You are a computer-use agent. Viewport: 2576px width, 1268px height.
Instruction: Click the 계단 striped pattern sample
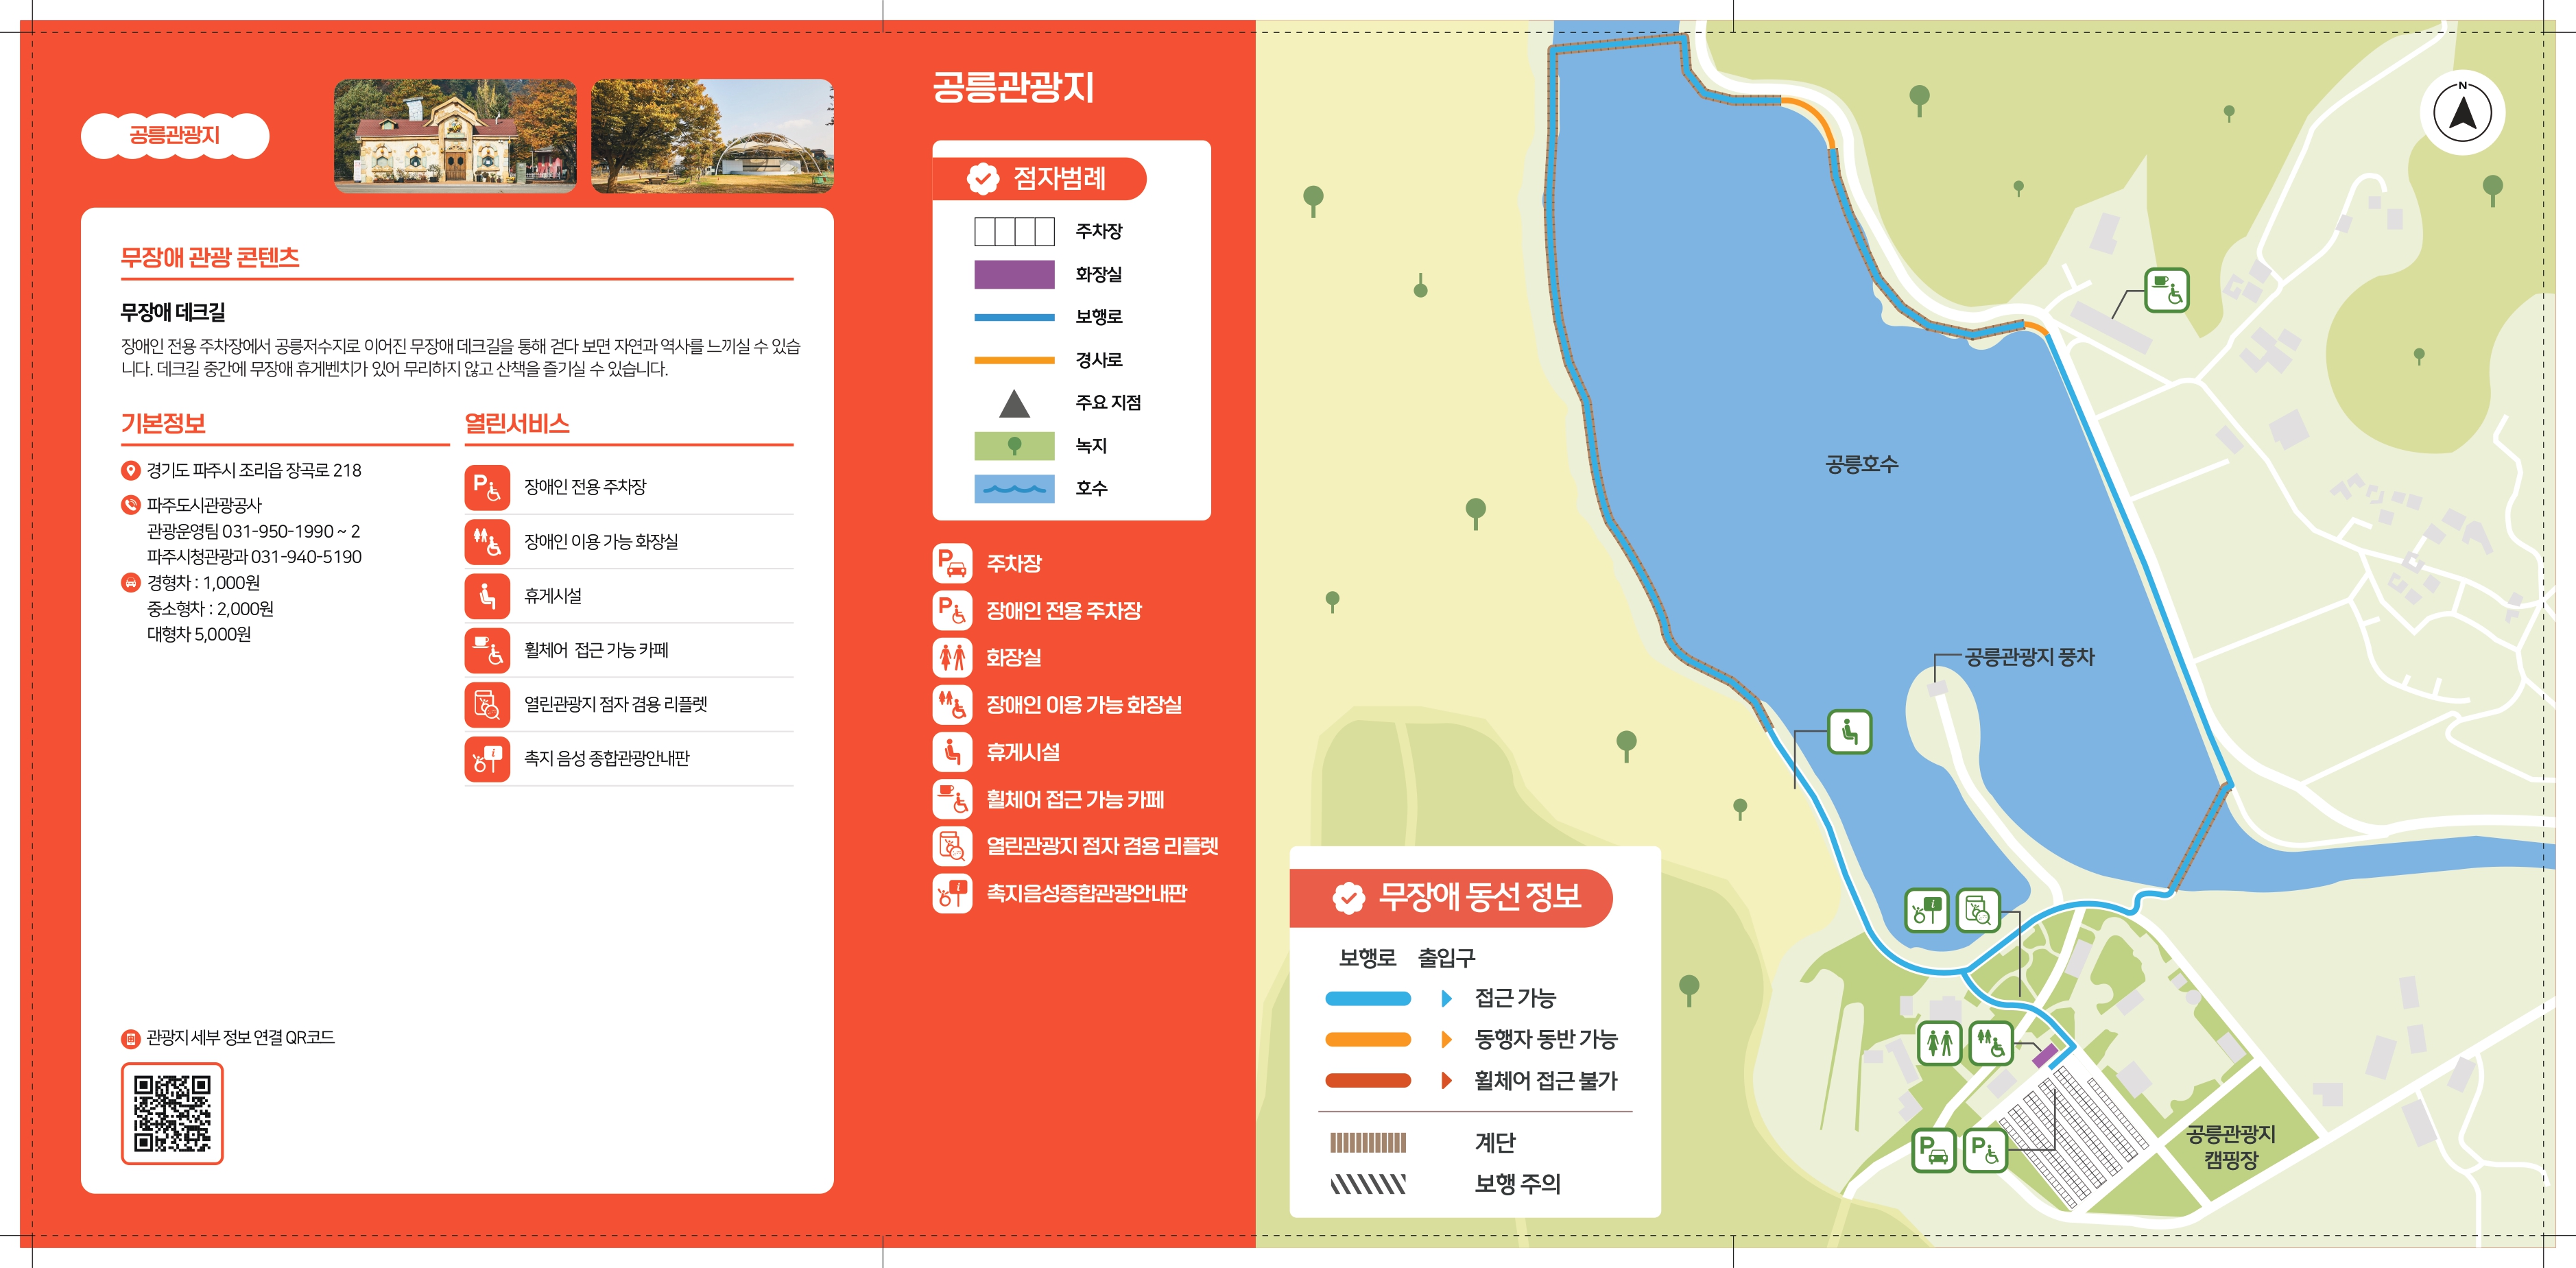coord(1367,1142)
